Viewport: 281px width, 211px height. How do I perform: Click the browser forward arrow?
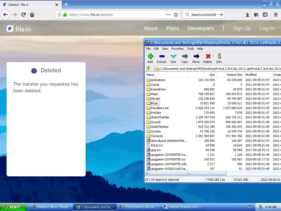pyautogui.click(x=15, y=15)
